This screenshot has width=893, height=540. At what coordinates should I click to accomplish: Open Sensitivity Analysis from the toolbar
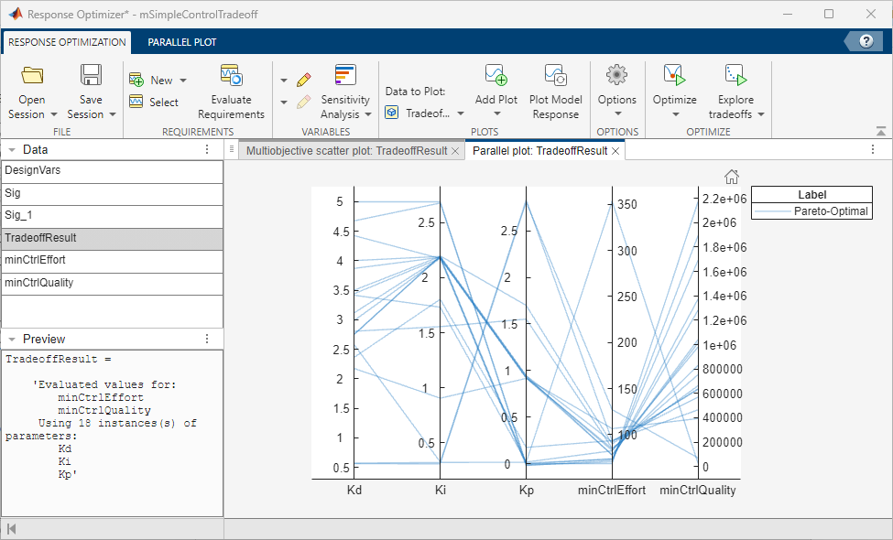(x=345, y=77)
